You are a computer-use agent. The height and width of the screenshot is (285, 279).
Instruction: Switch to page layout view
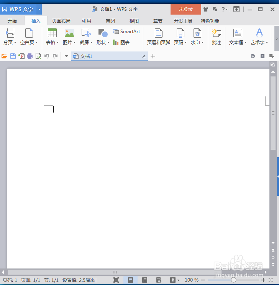coord(130,280)
